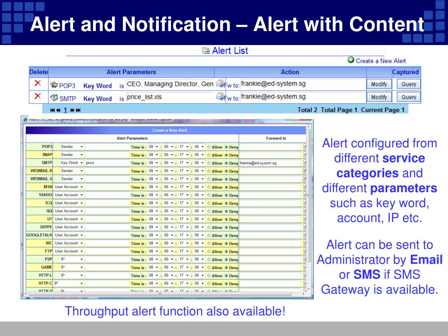Select Deny for the HTTP-L row
The height and width of the screenshot is (336, 448).
[226, 276]
